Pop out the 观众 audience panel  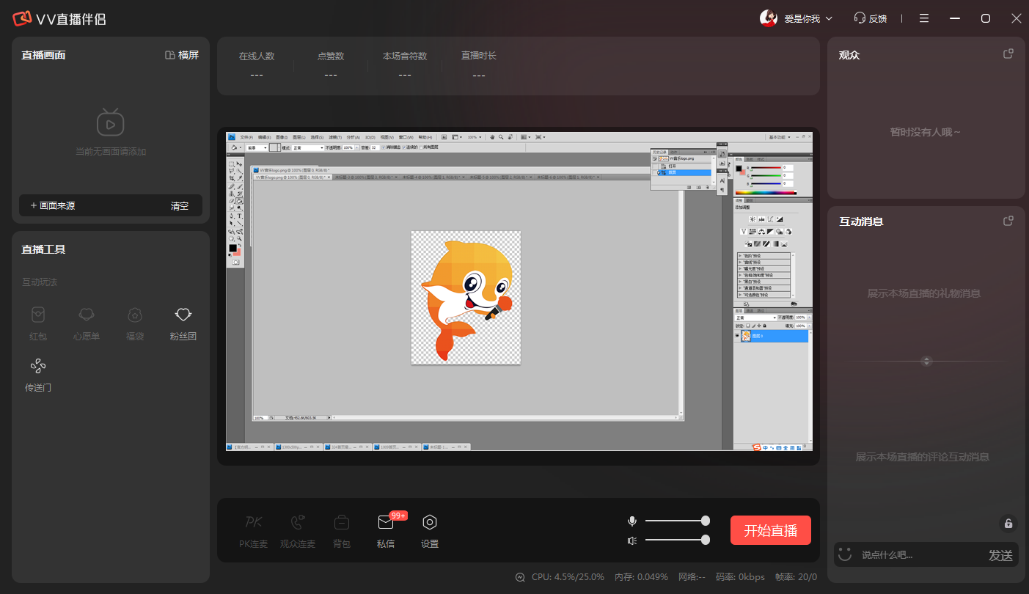point(1008,54)
